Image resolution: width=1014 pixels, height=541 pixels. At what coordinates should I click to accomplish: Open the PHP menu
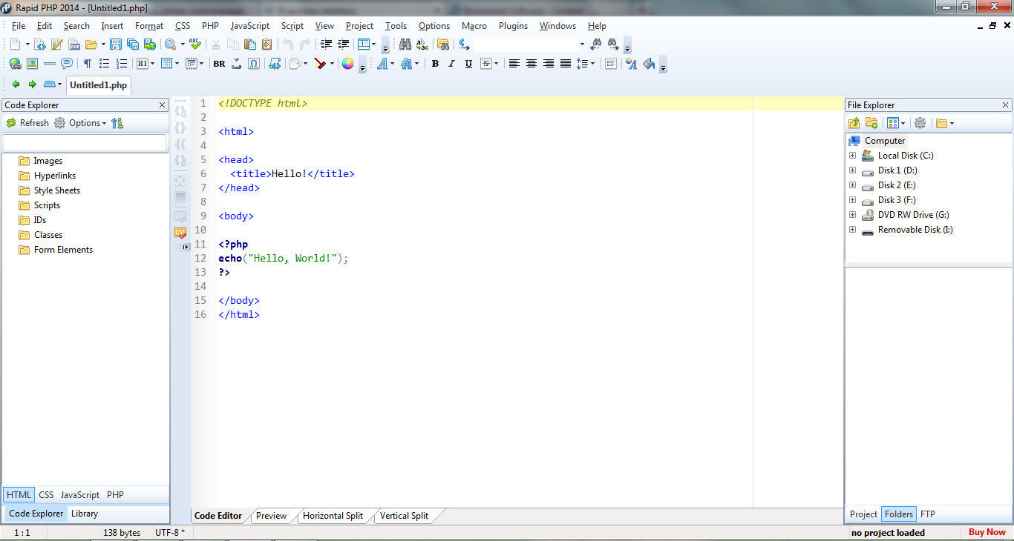[x=209, y=25]
